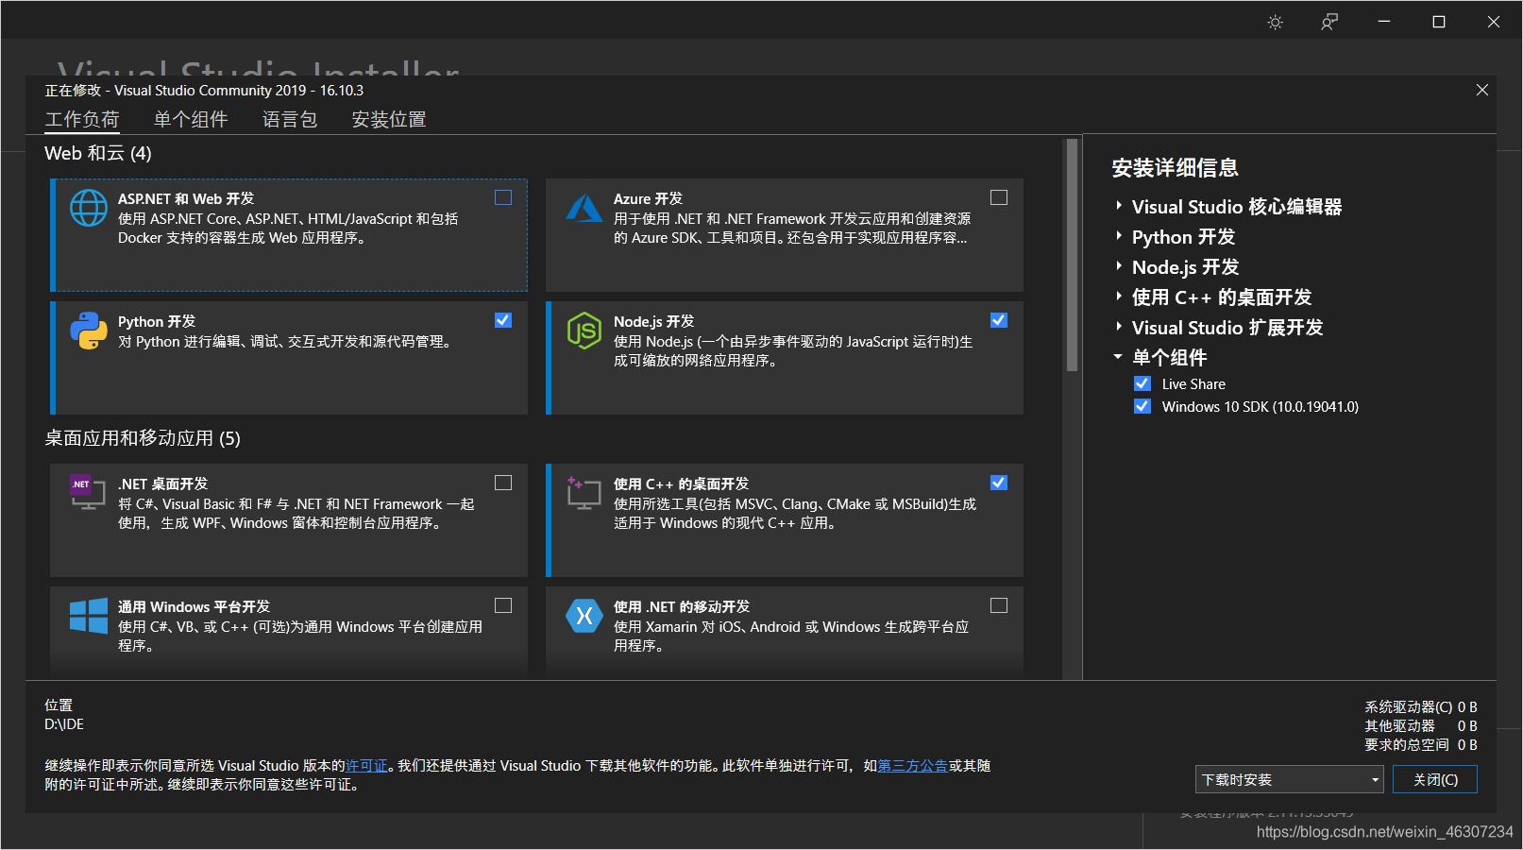The height and width of the screenshot is (850, 1523).
Task: Select the Python 开发 workload card title
Action: coord(157,321)
